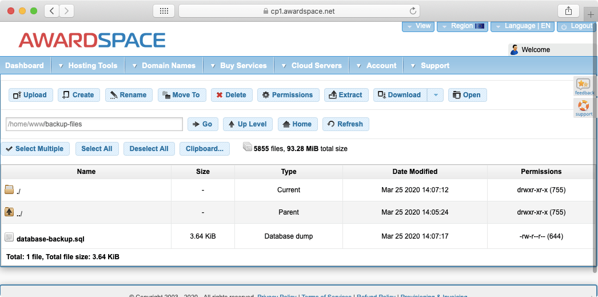This screenshot has width=598, height=297.
Task: Click the parent folder up-arrow icon
Action: (x=9, y=212)
